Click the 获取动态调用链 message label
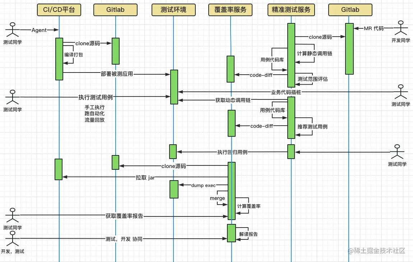 tap(233, 100)
